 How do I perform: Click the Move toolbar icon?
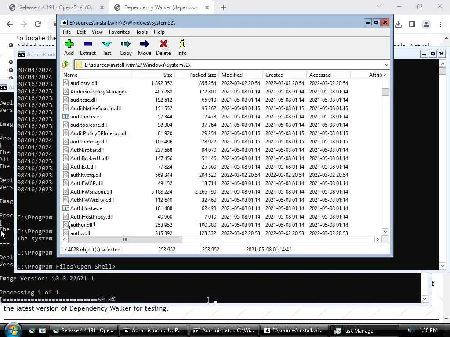[144, 44]
